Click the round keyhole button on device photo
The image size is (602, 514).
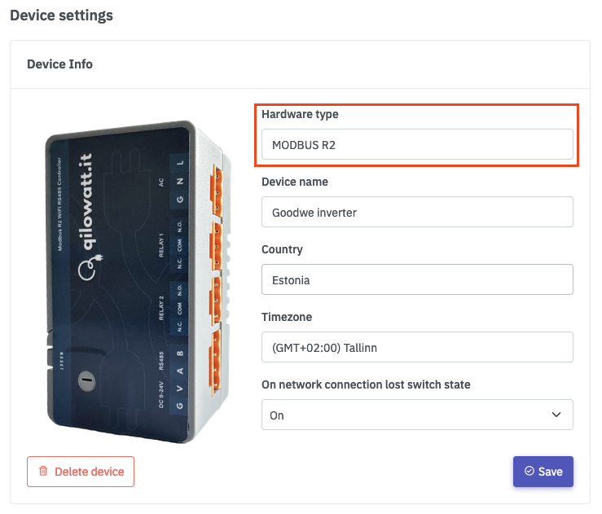tap(84, 380)
